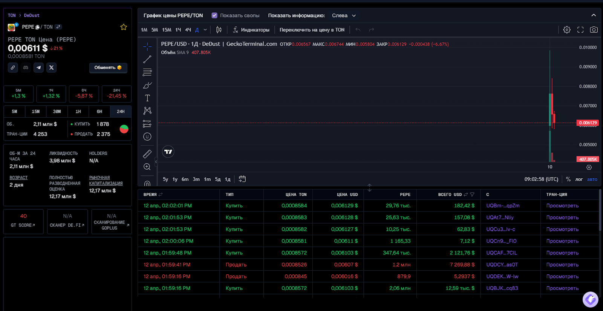Open go-to-date calendar icon
Screen dimensions: 603x311
click(x=242, y=179)
